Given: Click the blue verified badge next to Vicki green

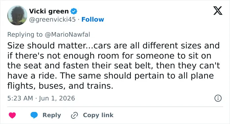Looking at the screenshot, I should [x=74, y=11].
